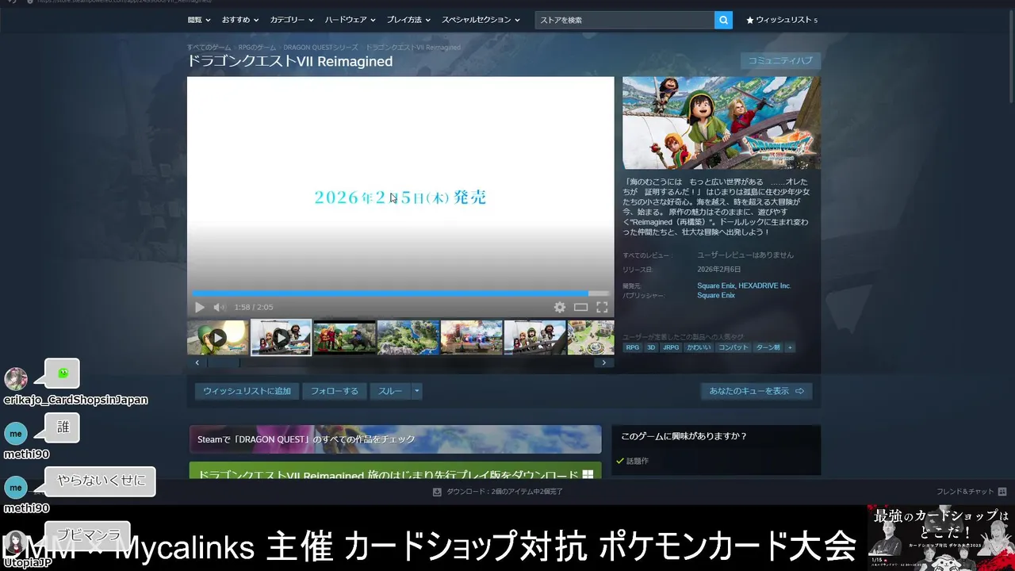Switch video to theater mode
Image resolution: width=1015 pixels, height=571 pixels.
coord(581,307)
